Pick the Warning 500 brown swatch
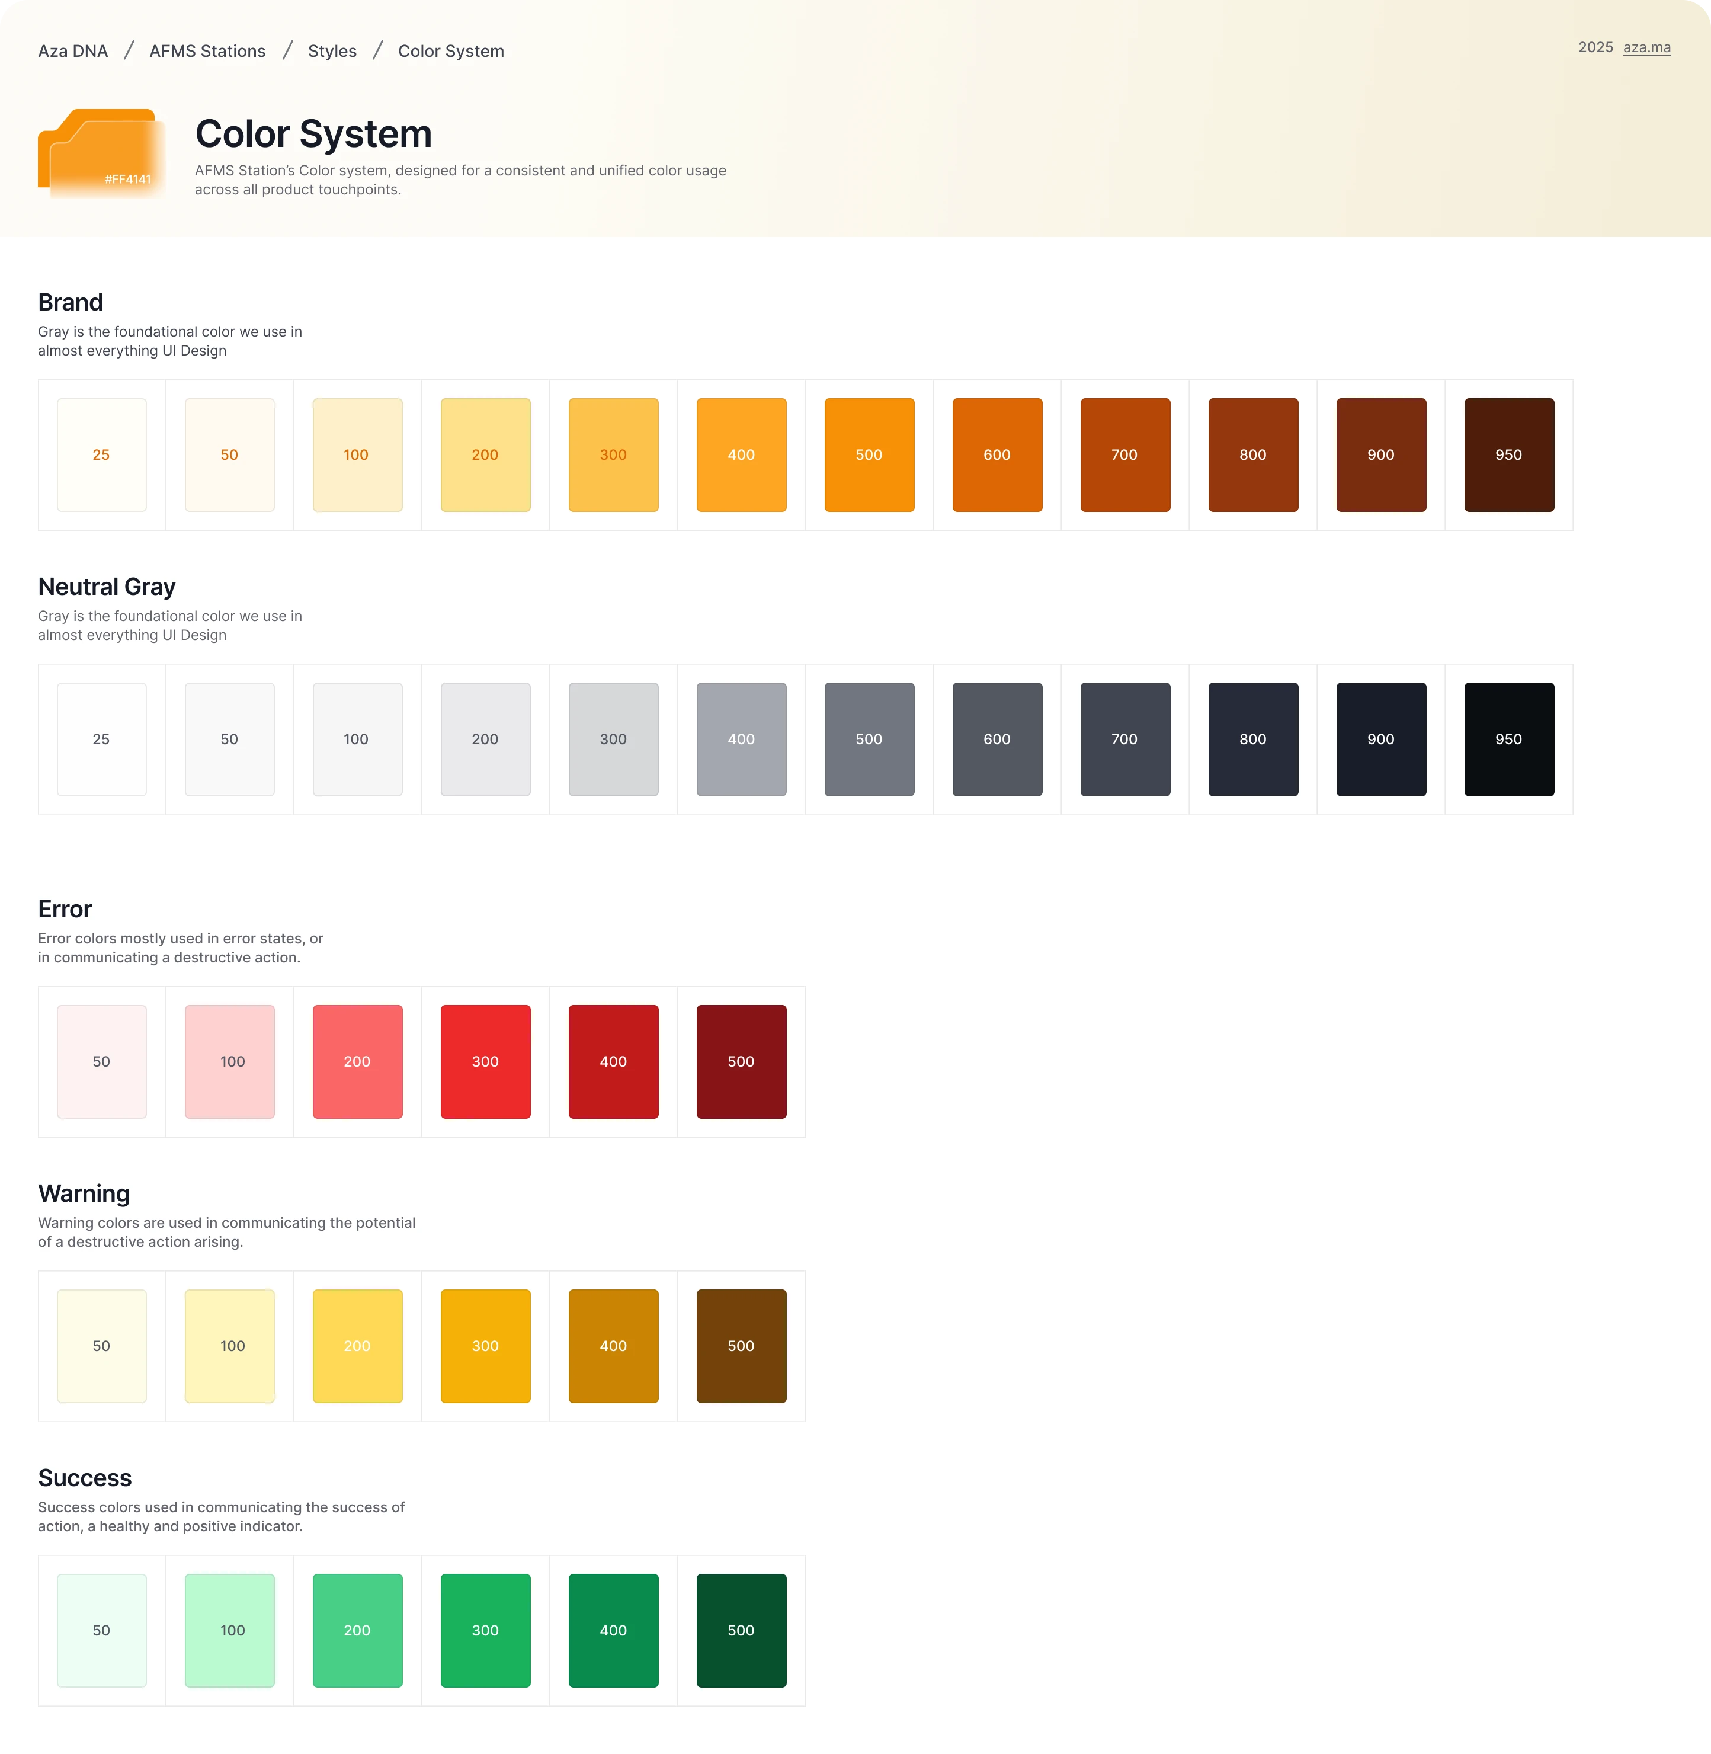This screenshot has height=1754, width=1711. click(x=741, y=1346)
